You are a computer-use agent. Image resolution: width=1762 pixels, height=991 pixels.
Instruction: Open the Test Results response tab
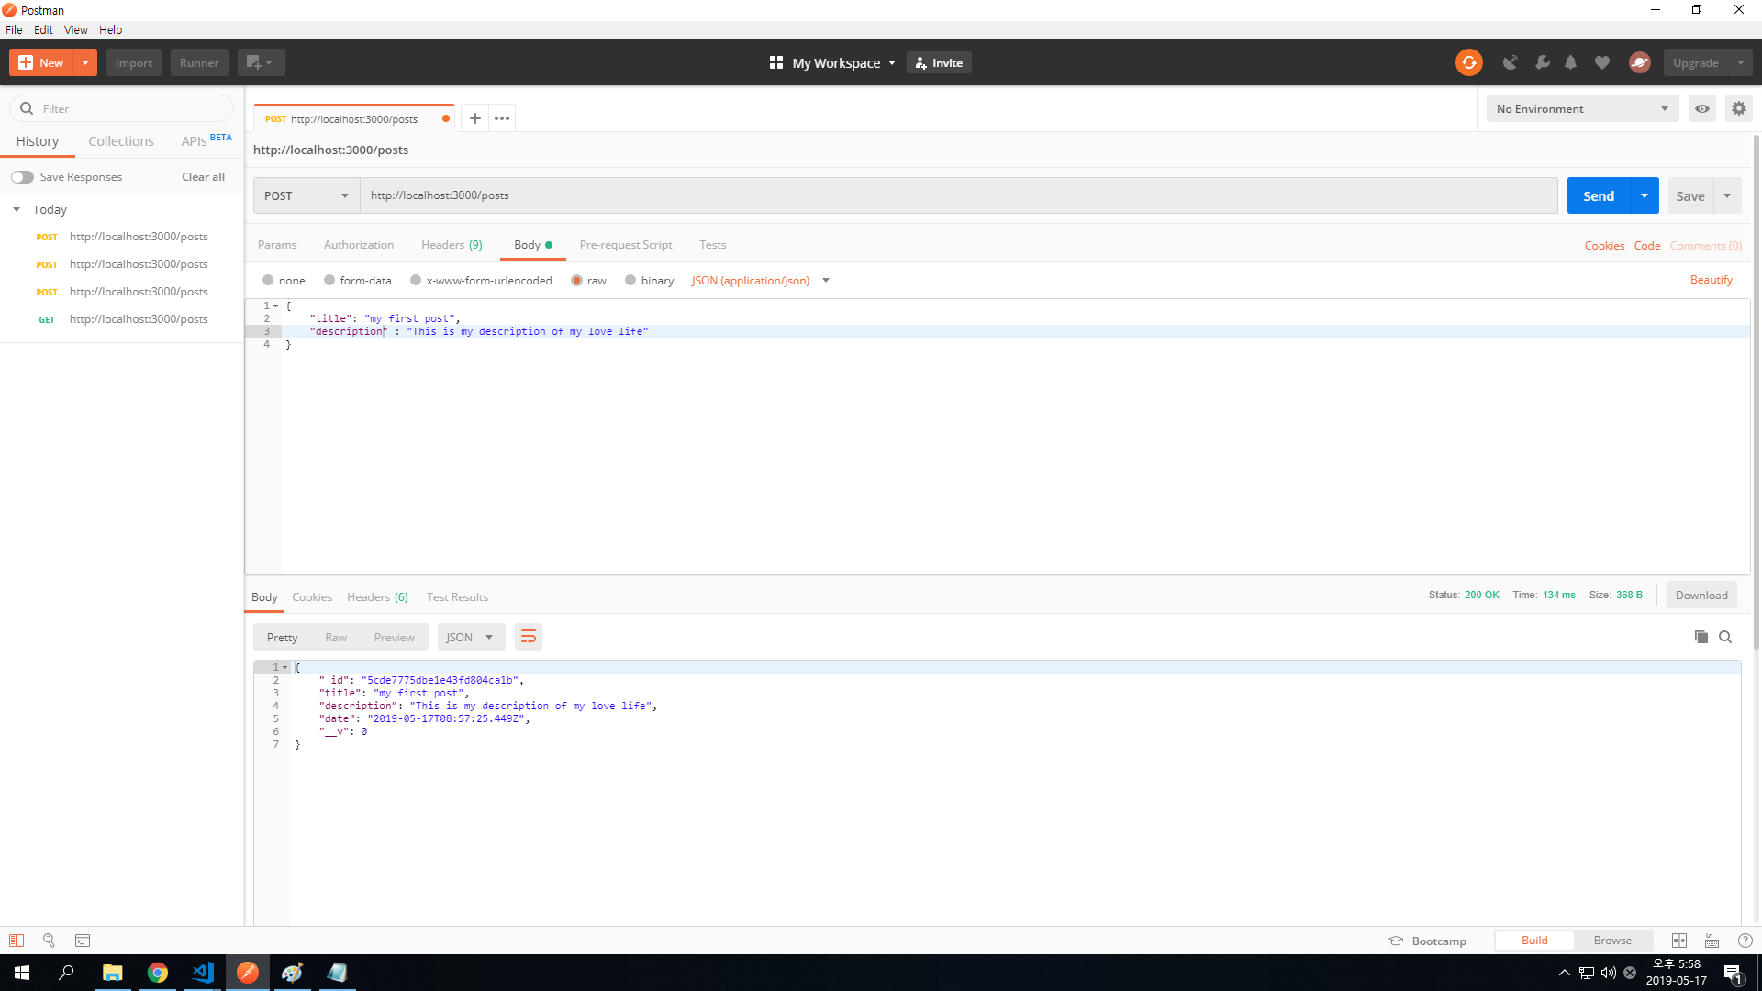[x=457, y=596]
